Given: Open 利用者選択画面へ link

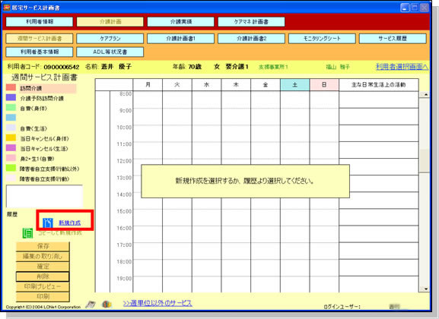Looking at the screenshot, I should 402,67.
